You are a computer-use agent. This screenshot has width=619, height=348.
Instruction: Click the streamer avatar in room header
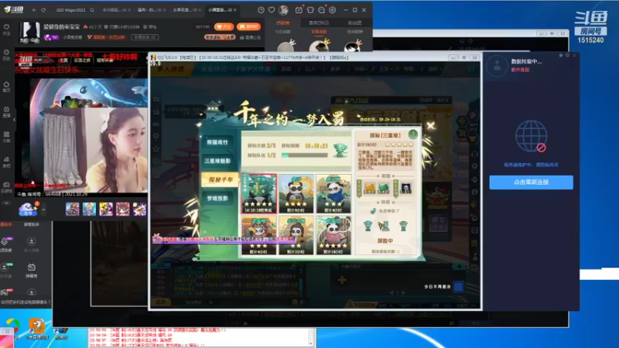coord(30,32)
